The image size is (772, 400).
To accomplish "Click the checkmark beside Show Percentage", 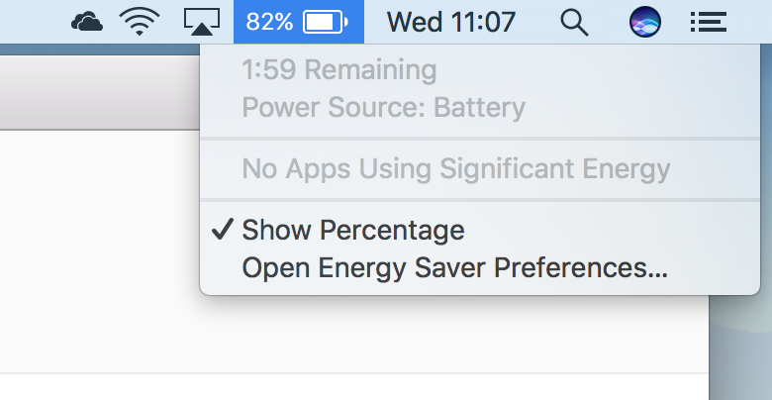I will pyautogui.click(x=223, y=231).
